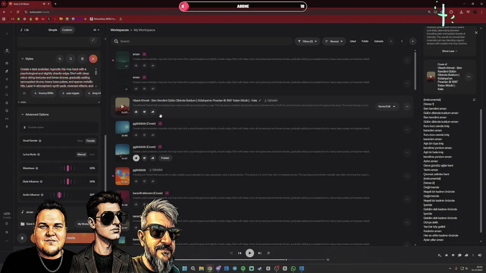Viewport: 486px width, 273px height.
Task: Set Lyrics Mode to Manual
Action: (82, 154)
